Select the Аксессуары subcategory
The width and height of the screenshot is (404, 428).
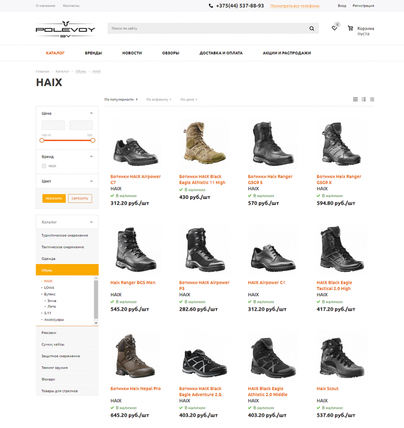[54, 320]
